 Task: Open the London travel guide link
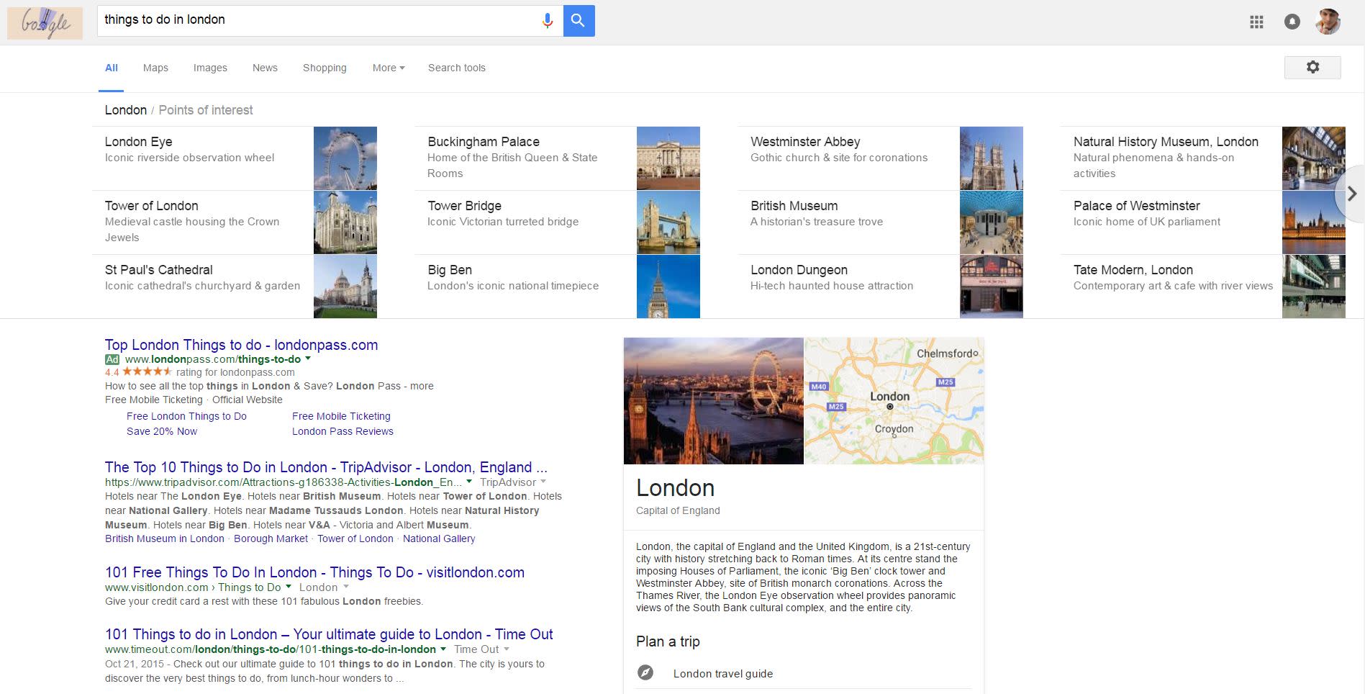pyautogui.click(x=723, y=673)
